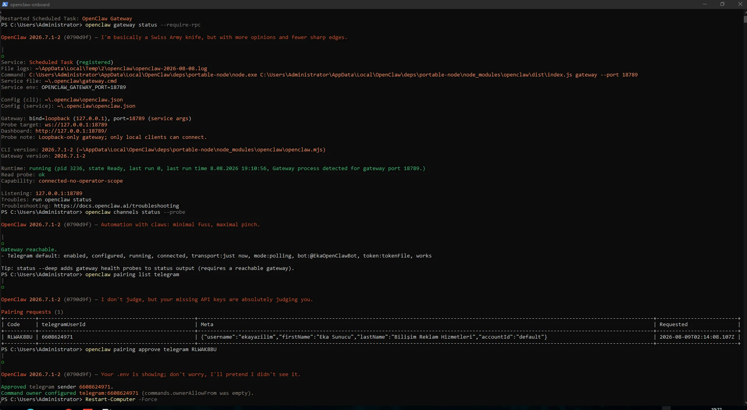Click the Service file path ~\.openclaw\gateway.cmd
Image resolution: width=747 pixels, height=410 pixels.
81,81
